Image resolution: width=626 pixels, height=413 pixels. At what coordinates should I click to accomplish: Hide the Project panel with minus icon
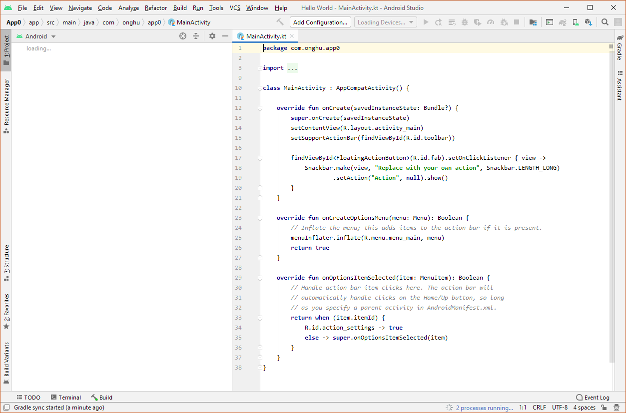[x=225, y=36]
